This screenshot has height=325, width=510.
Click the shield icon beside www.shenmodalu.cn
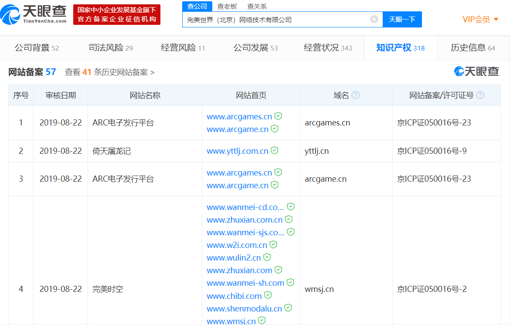pyautogui.click(x=288, y=308)
